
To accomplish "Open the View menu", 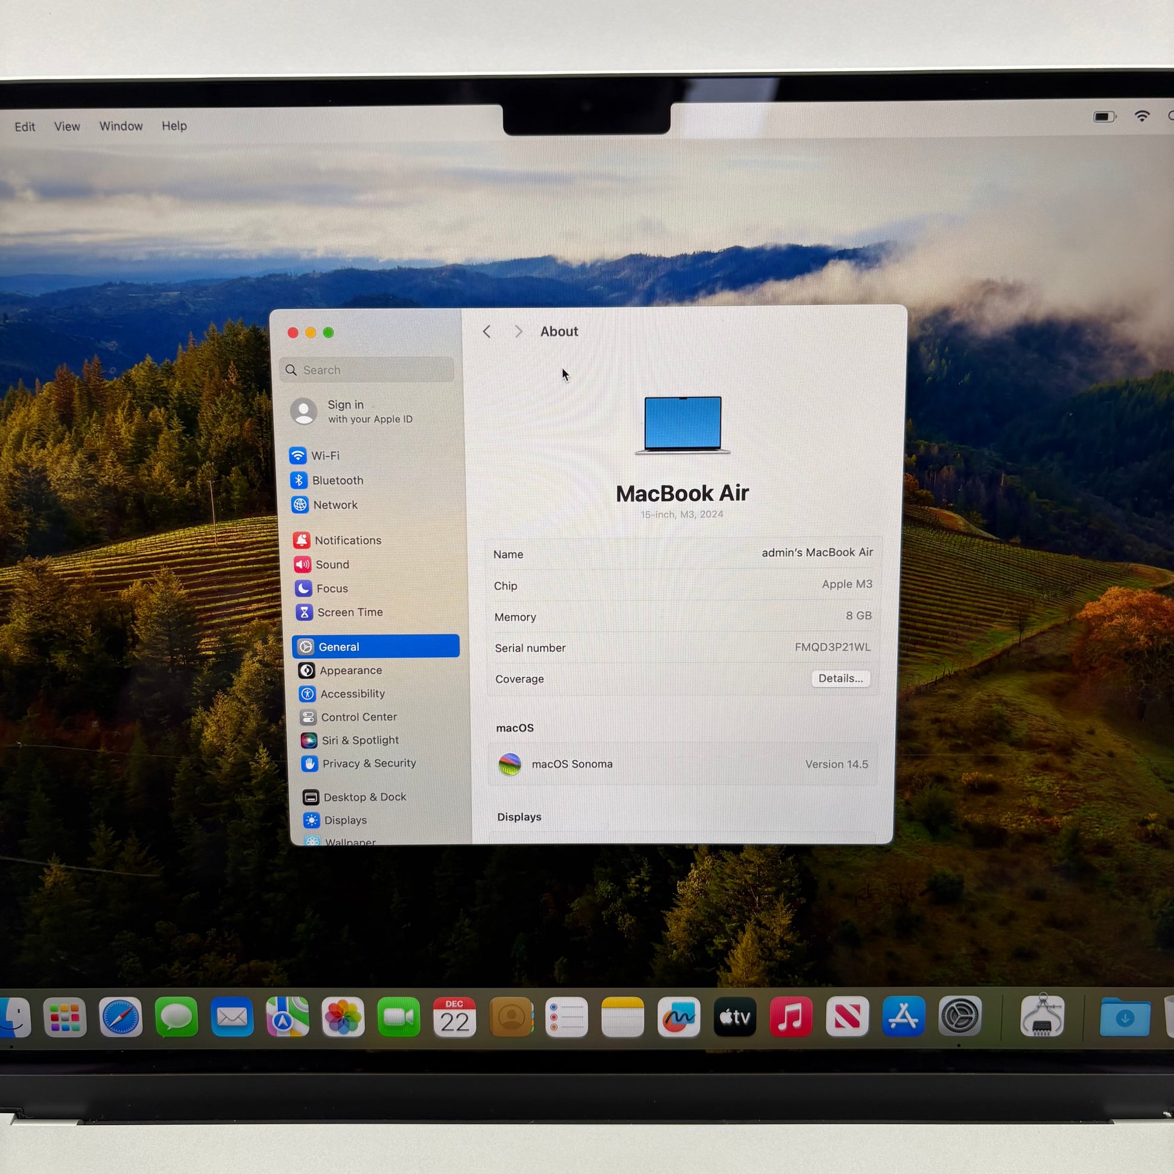I will (x=67, y=127).
